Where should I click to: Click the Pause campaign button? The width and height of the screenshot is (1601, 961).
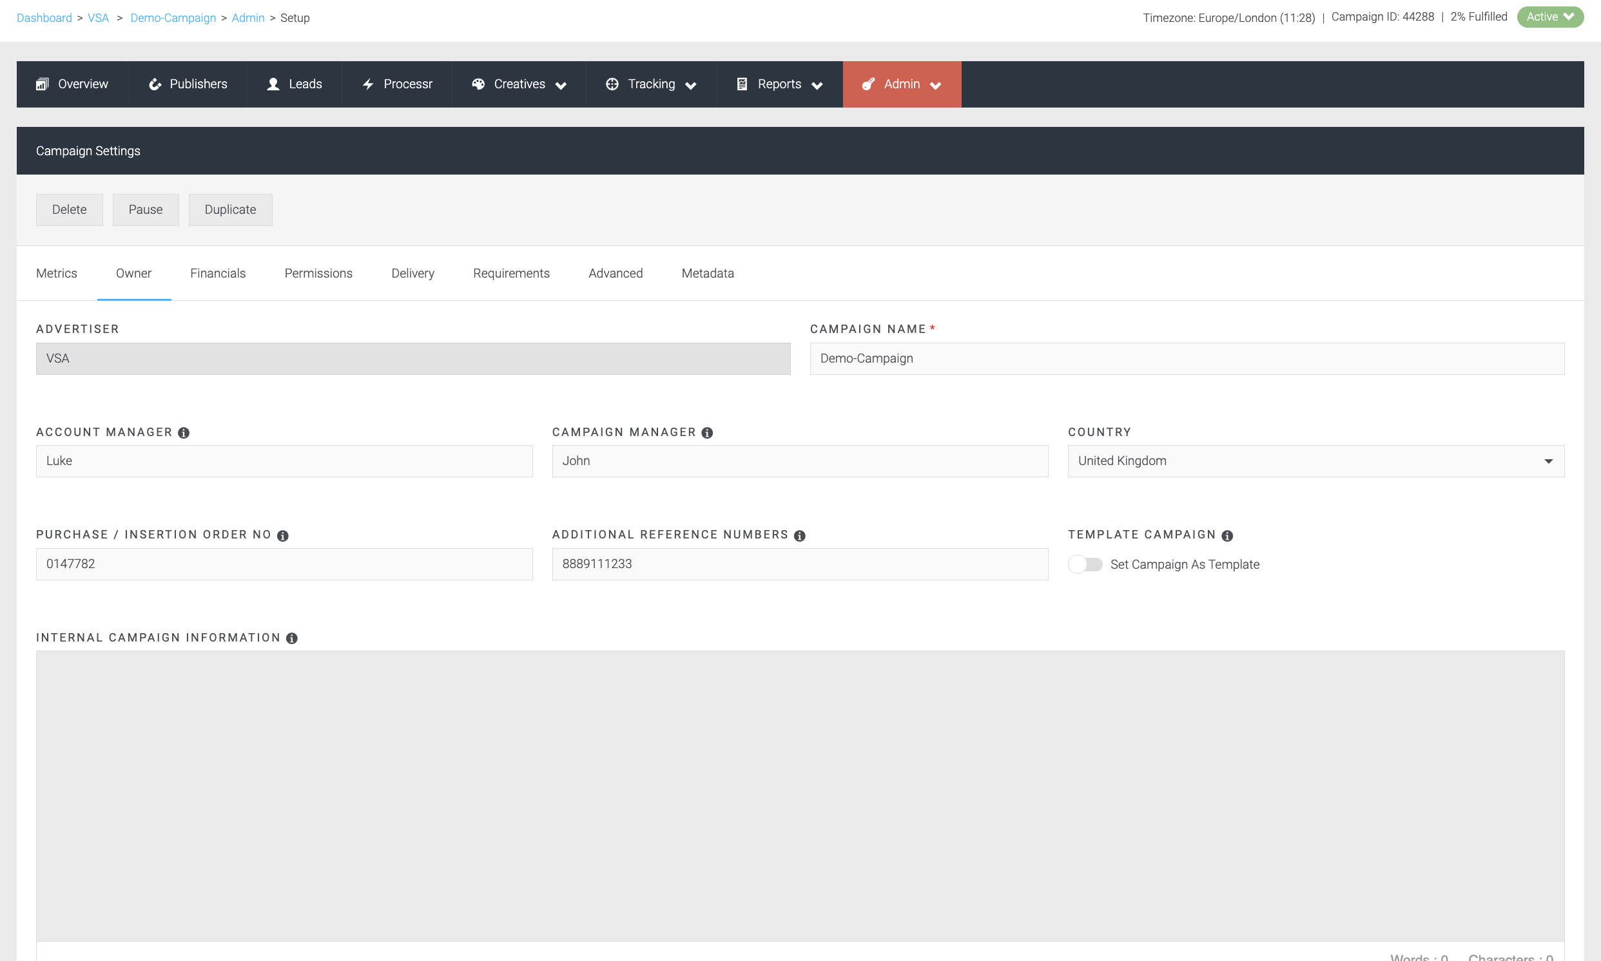146,210
